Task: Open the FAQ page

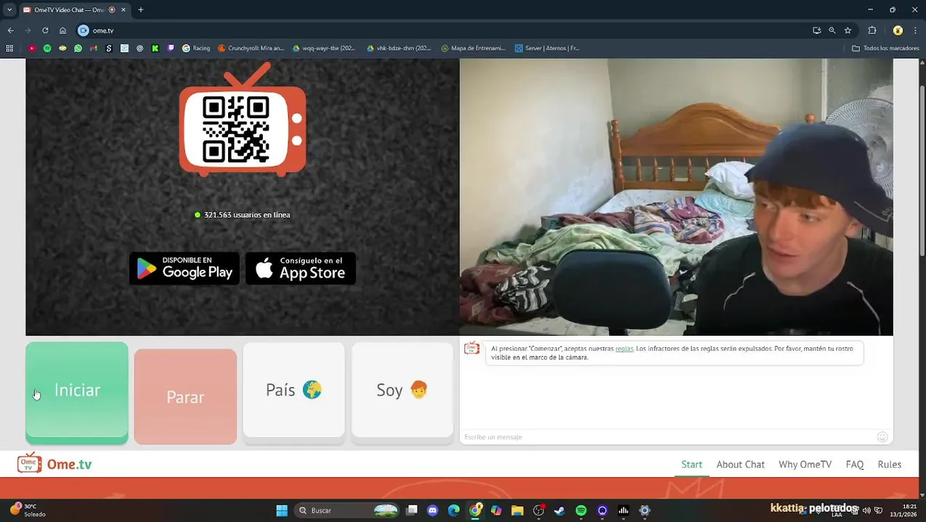Action: tap(854, 464)
